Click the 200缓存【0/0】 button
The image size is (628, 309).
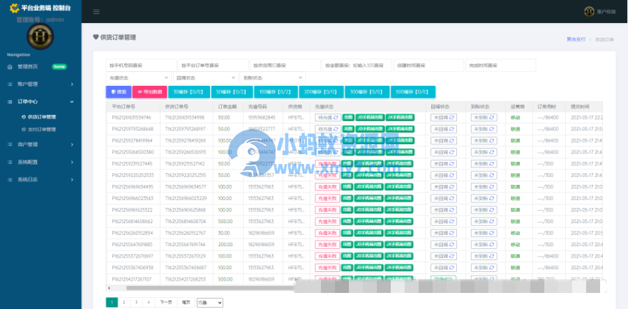click(321, 91)
